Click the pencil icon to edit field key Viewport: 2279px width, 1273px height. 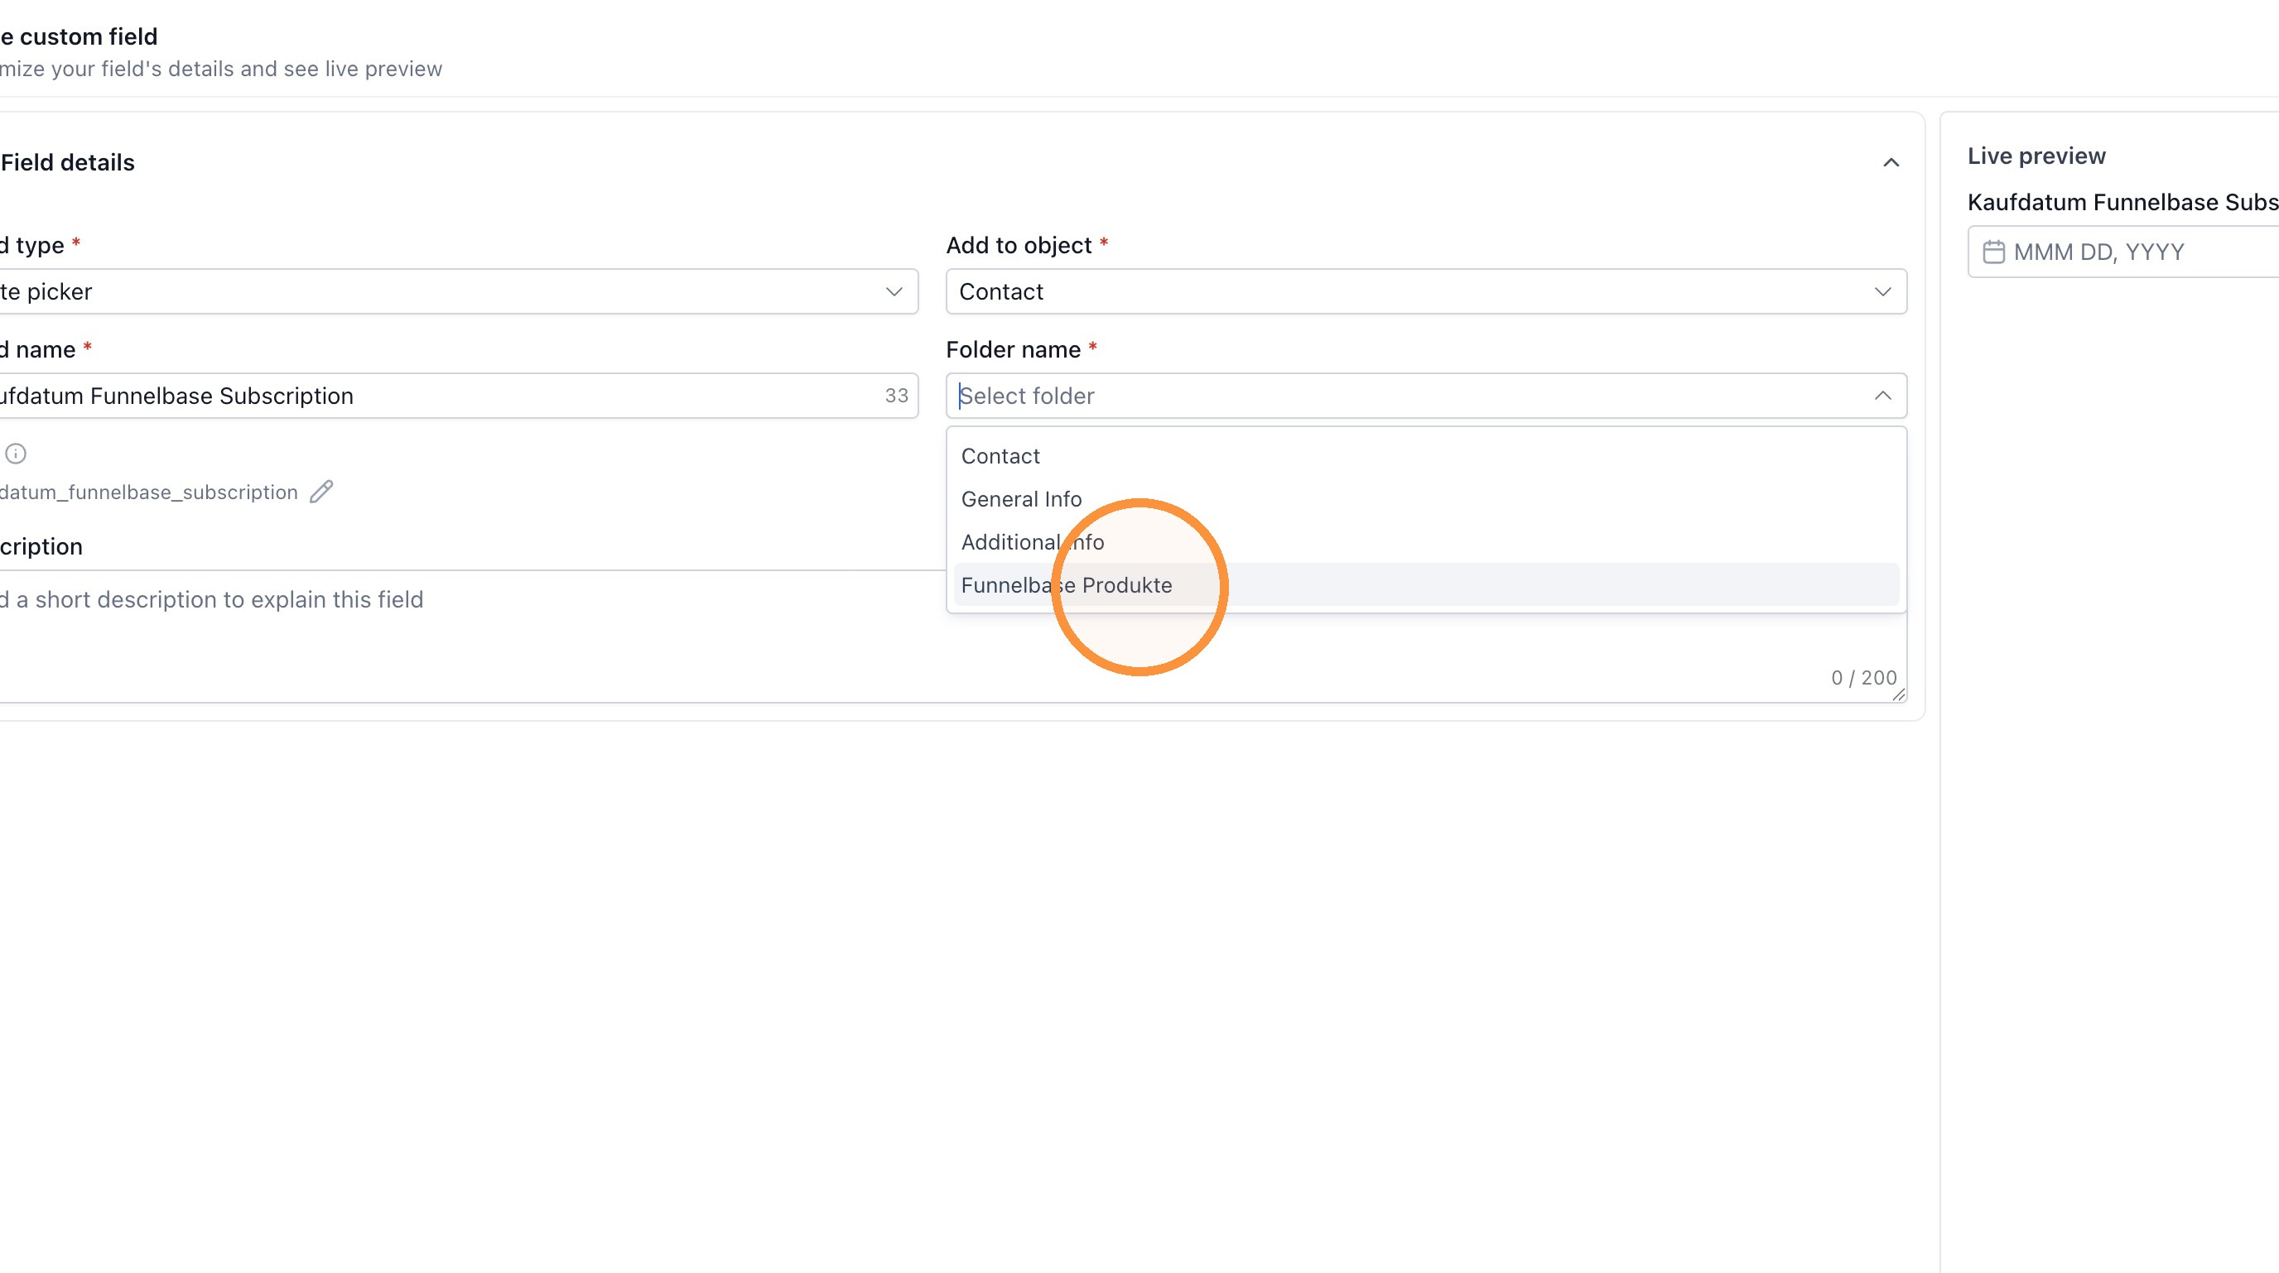(x=321, y=492)
